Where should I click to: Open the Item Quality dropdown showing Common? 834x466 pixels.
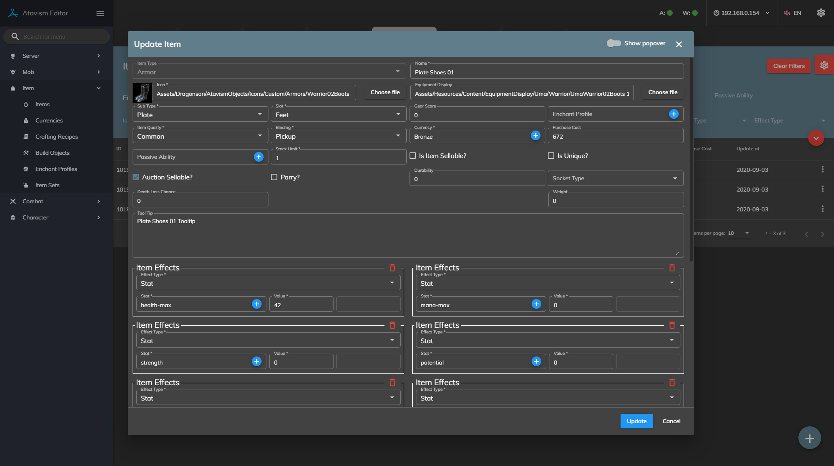(200, 136)
